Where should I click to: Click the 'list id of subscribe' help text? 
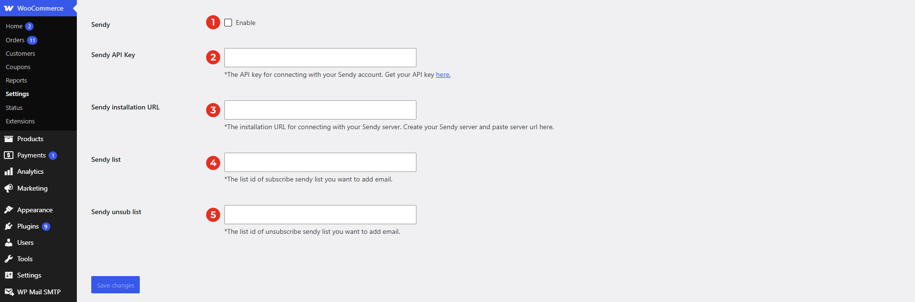308,179
